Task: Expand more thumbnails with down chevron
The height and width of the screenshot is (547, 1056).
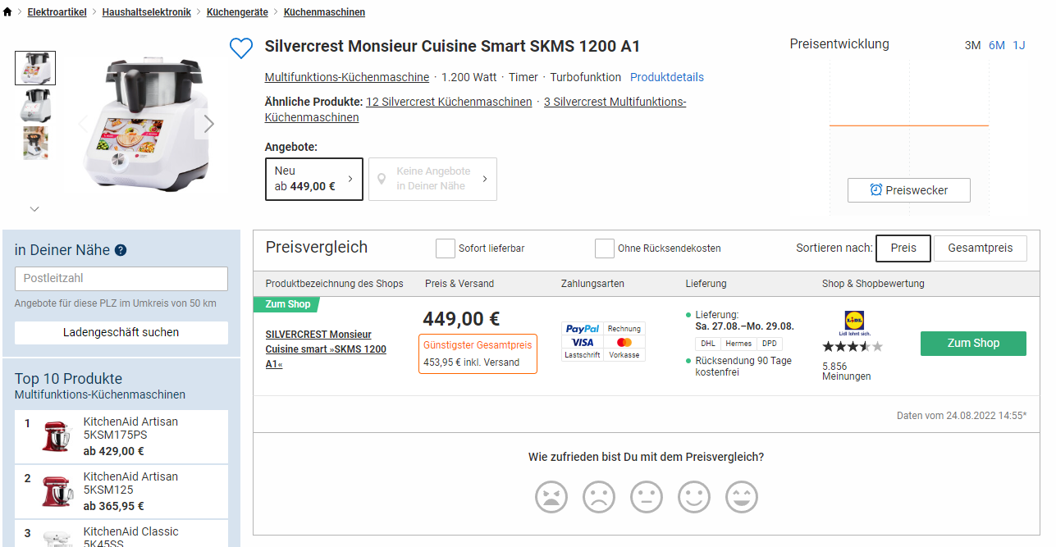Action: click(34, 209)
